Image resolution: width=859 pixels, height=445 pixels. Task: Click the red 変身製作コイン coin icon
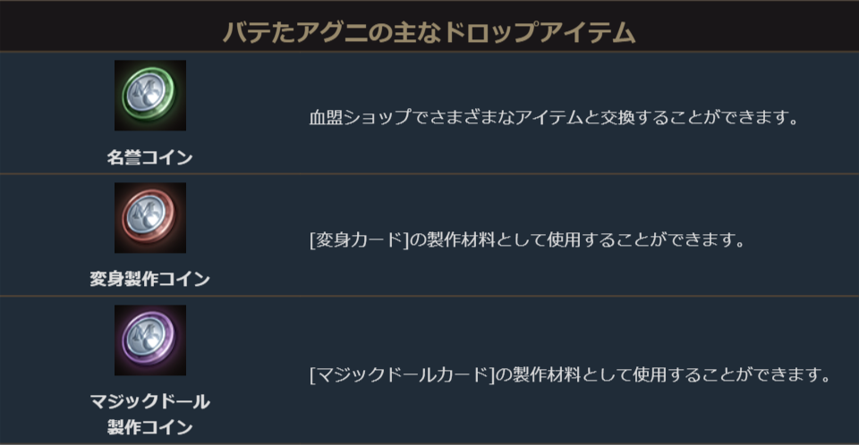pyautogui.click(x=149, y=218)
